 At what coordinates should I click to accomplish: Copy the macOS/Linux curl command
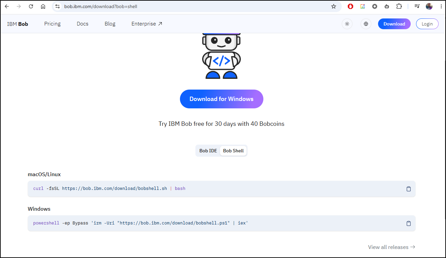(409, 189)
